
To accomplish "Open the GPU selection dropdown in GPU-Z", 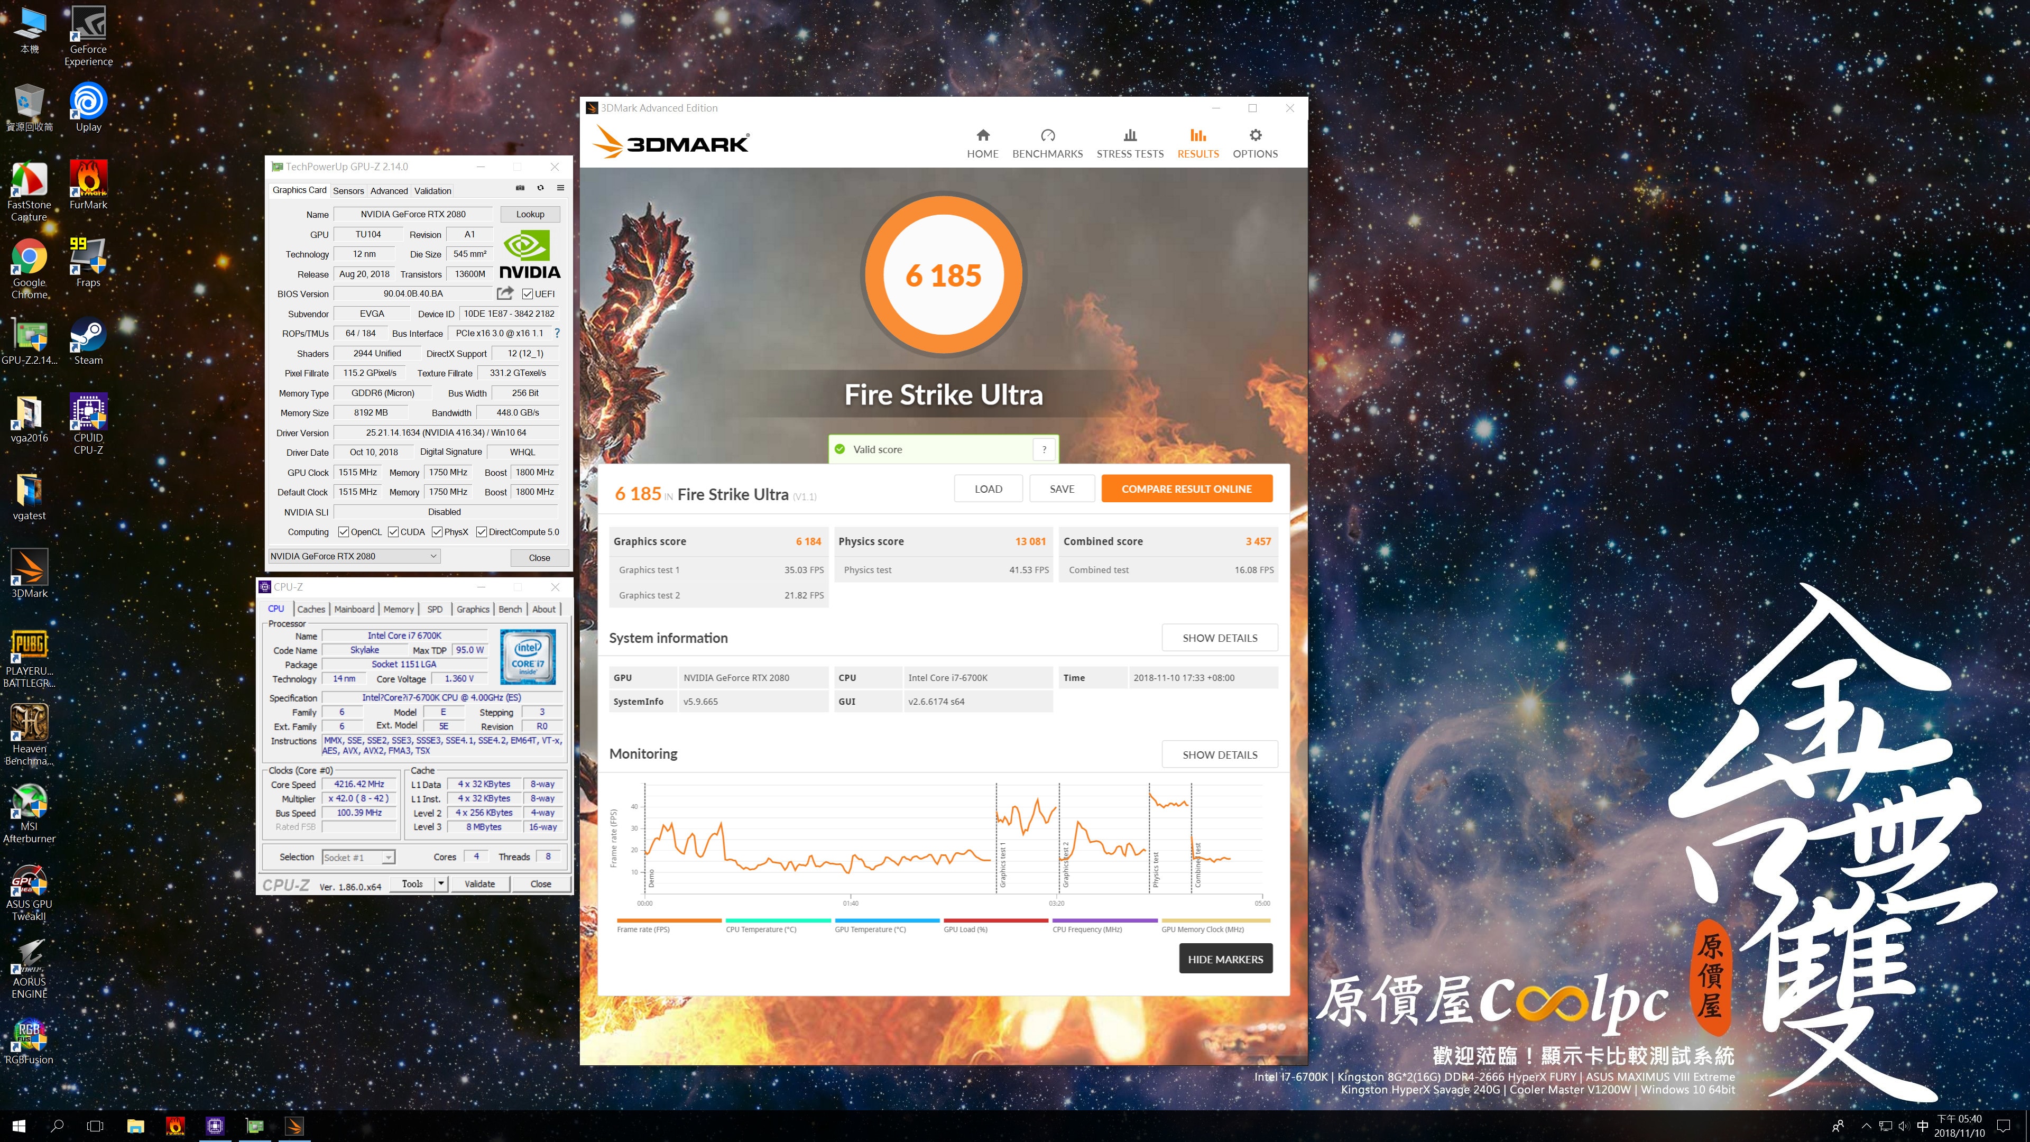I will point(354,556).
